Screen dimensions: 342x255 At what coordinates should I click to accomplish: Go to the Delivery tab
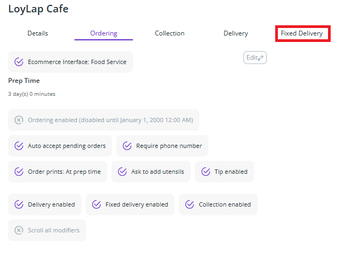click(x=236, y=33)
